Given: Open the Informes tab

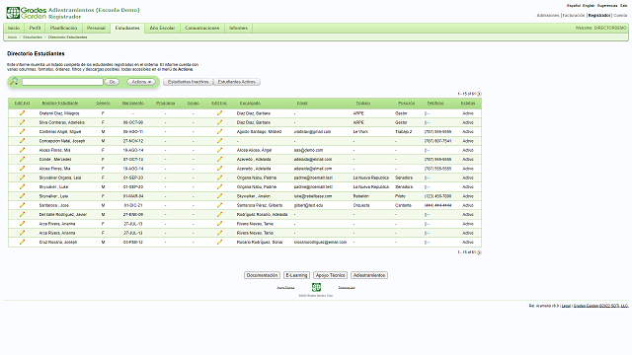Looking at the screenshot, I should pos(238,29).
